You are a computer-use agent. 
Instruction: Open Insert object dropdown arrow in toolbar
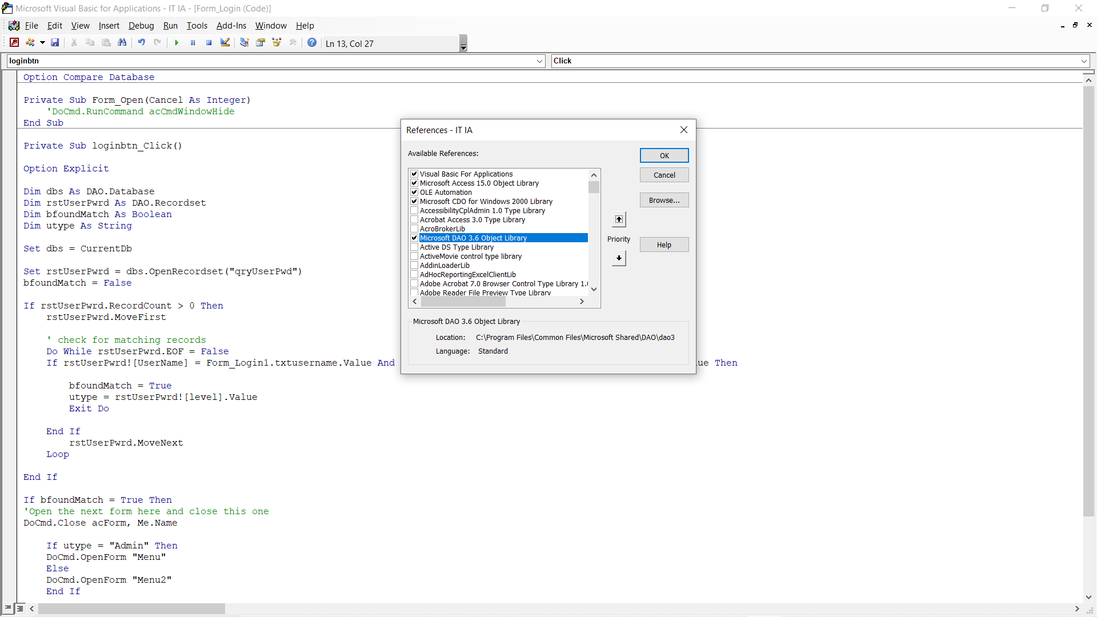tap(42, 43)
